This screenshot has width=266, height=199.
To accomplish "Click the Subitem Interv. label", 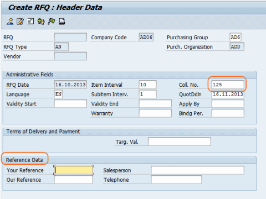I will click(x=110, y=95).
